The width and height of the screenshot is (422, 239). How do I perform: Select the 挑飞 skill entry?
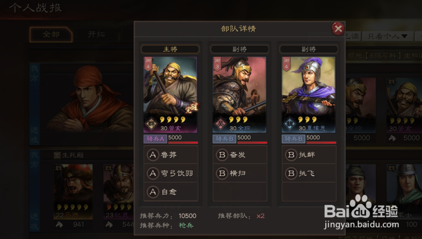[x=309, y=173]
